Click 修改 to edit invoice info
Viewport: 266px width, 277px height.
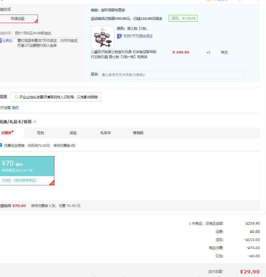[15, 108]
